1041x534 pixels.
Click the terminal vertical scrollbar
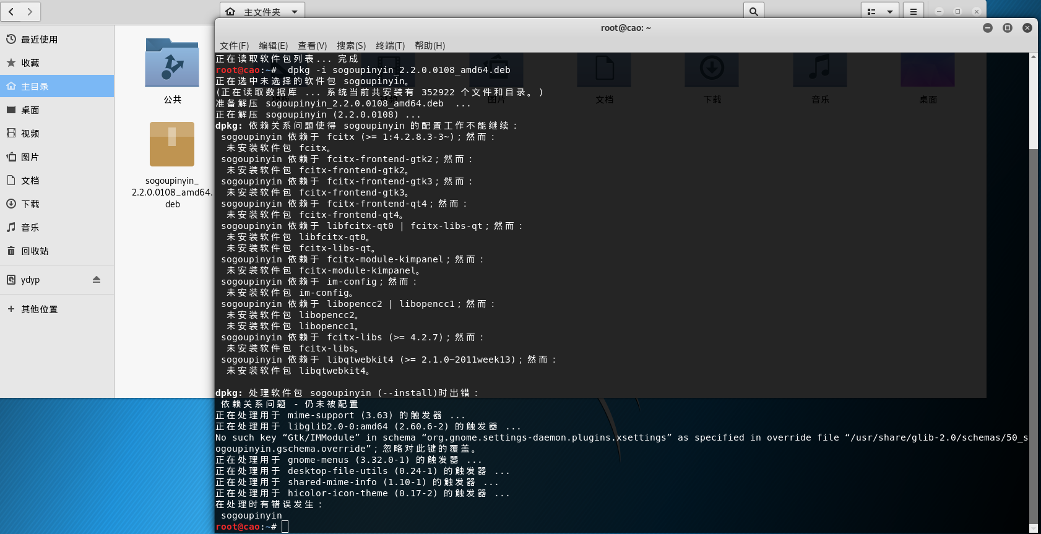tap(1033, 336)
